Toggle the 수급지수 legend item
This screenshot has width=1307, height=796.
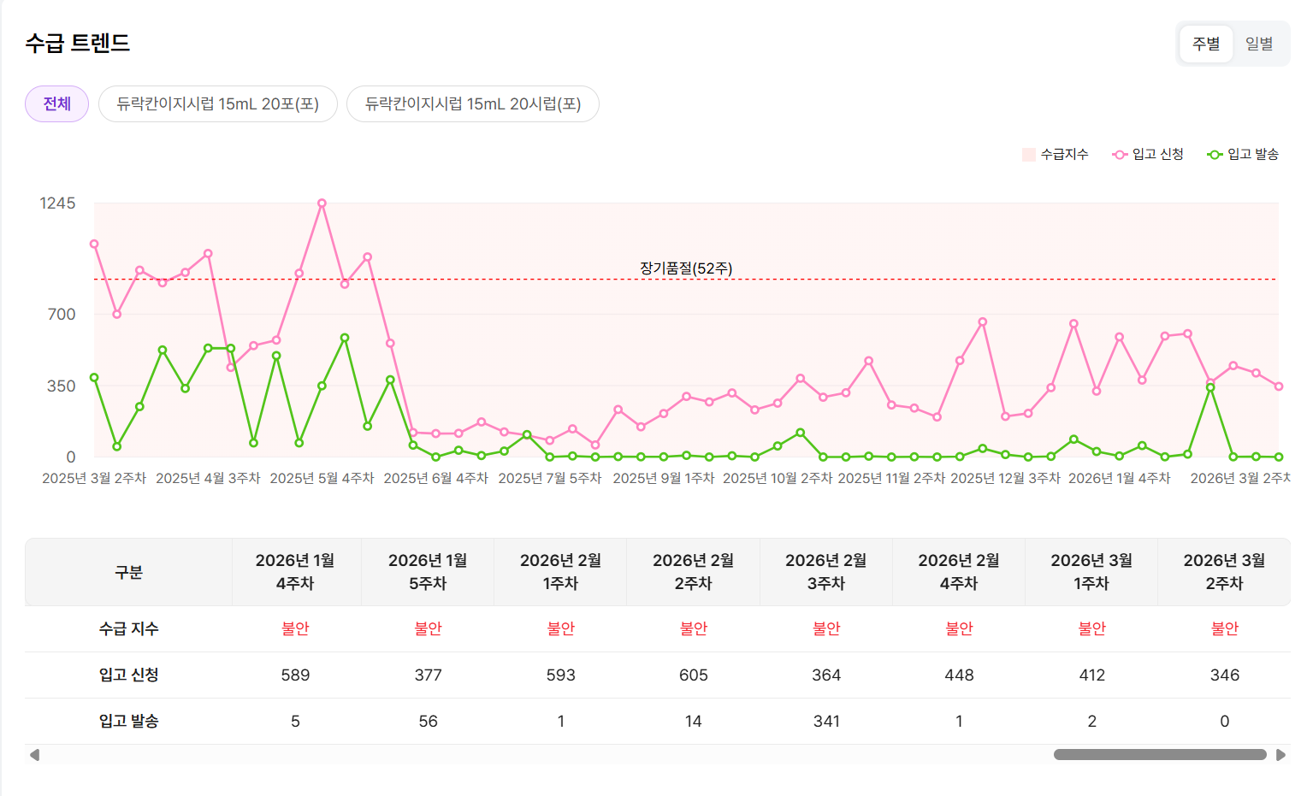click(1056, 154)
